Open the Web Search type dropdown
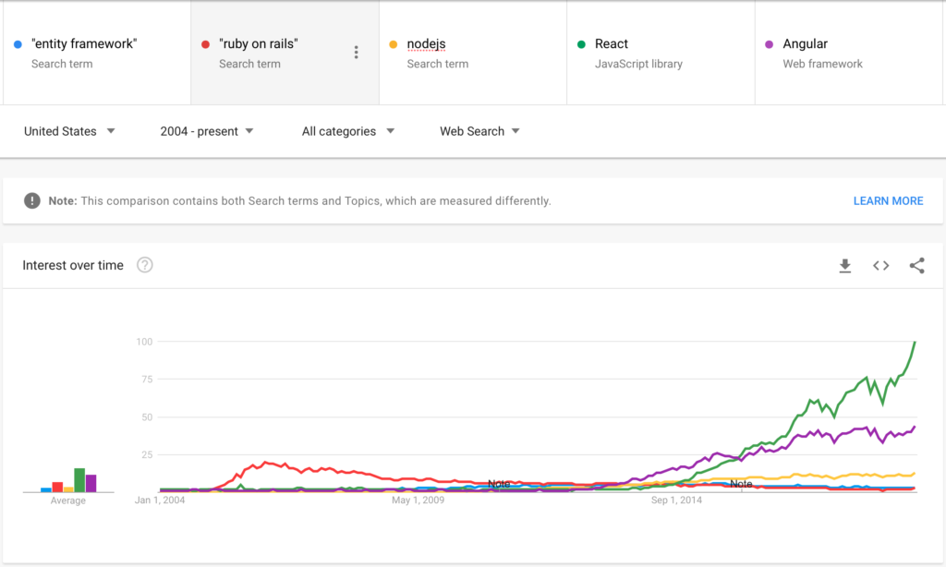This screenshot has width=946, height=567. click(479, 131)
